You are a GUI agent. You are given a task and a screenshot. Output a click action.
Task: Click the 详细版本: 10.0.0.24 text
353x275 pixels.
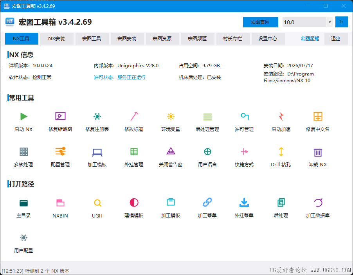coord(31,66)
